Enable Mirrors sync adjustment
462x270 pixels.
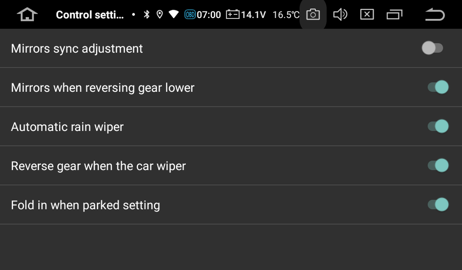click(x=432, y=48)
